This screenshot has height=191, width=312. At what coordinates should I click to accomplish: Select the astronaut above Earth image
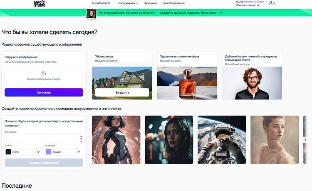[222, 140]
